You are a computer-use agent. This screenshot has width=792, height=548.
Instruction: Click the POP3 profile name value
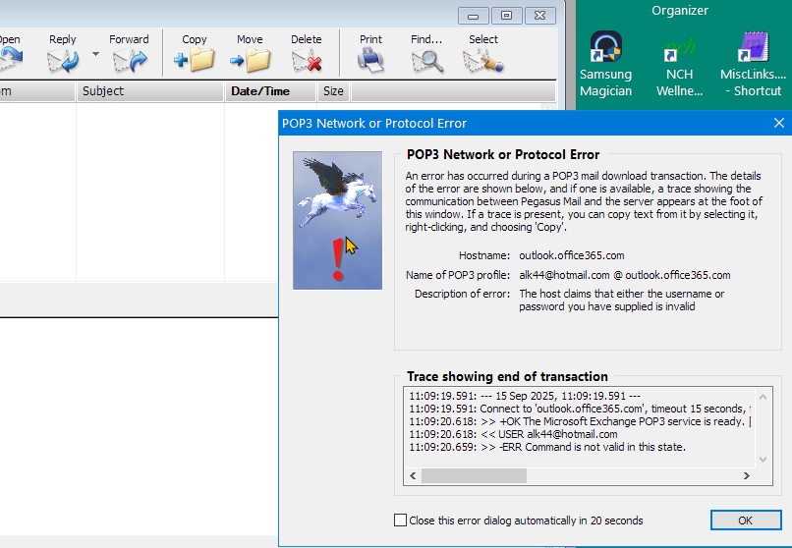625,275
